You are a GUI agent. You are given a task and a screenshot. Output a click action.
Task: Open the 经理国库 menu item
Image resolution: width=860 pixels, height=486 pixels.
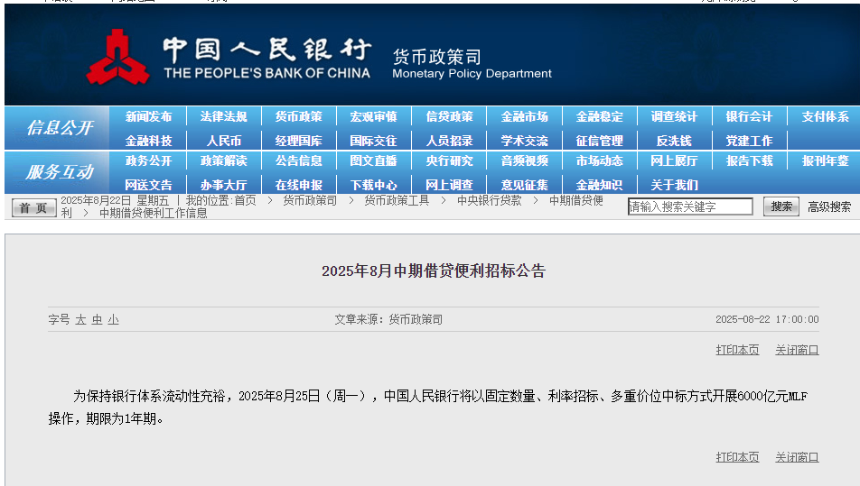(298, 141)
